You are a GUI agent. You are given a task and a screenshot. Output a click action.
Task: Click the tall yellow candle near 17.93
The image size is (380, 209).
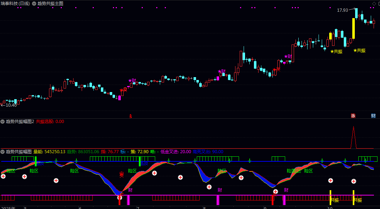tap(353, 28)
